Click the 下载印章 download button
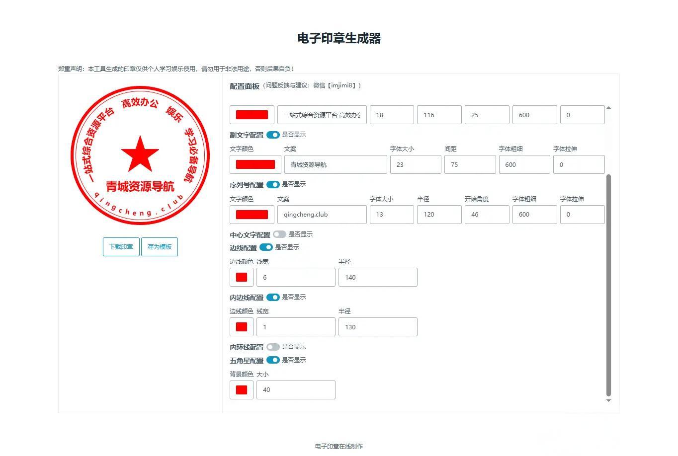The height and width of the screenshot is (456, 678). point(121,247)
